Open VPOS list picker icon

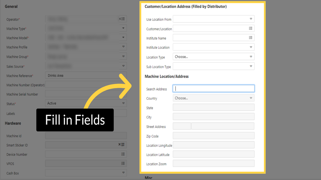pos(123,163)
